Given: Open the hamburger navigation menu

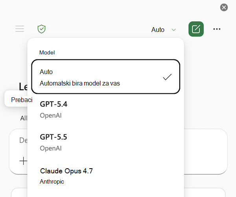Looking at the screenshot, I should [20, 29].
